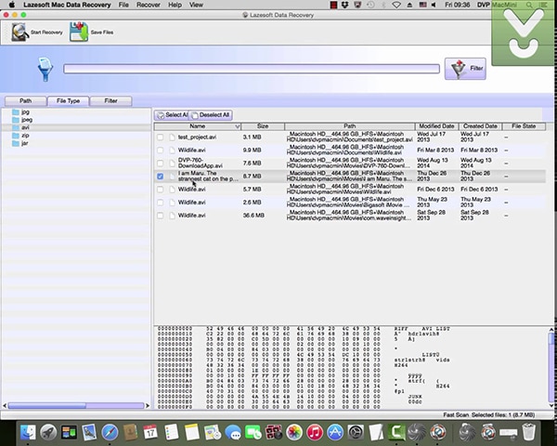Switch to the File Type tab
Viewport: 557px width, 446px height.
point(68,101)
